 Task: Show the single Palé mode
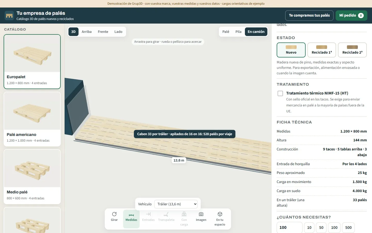tap(226, 32)
